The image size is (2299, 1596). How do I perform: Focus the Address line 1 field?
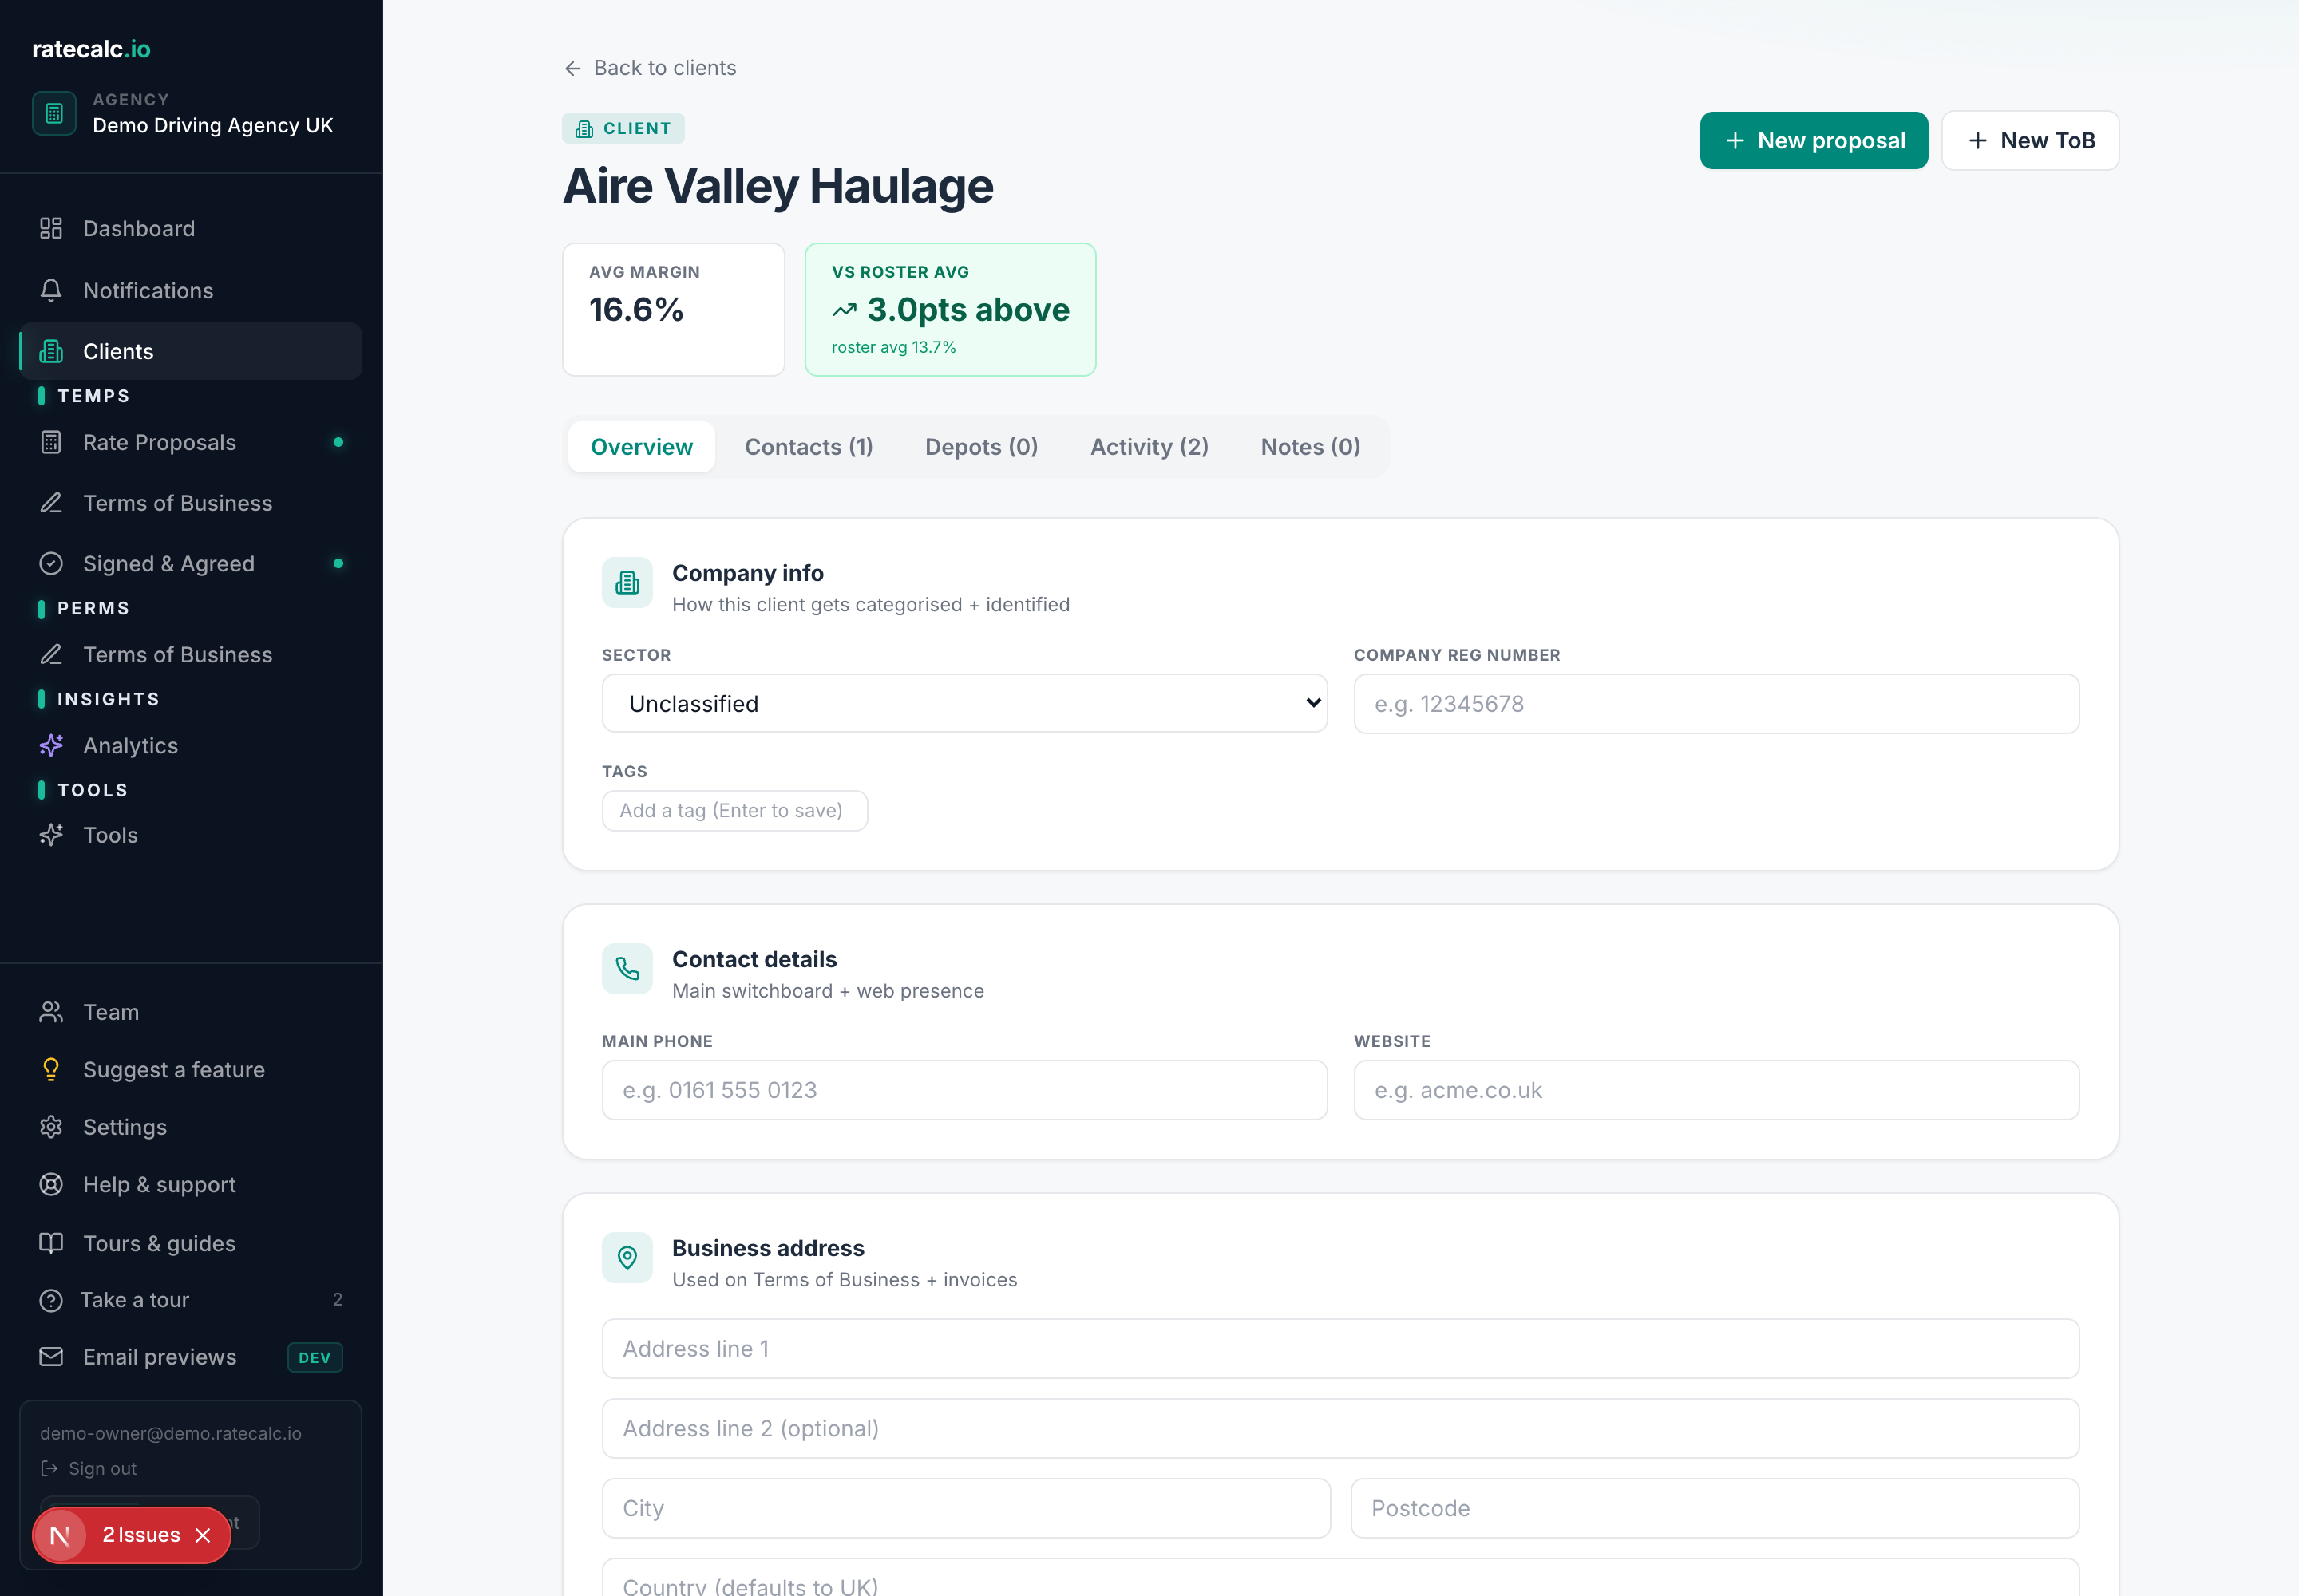(x=1340, y=1349)
